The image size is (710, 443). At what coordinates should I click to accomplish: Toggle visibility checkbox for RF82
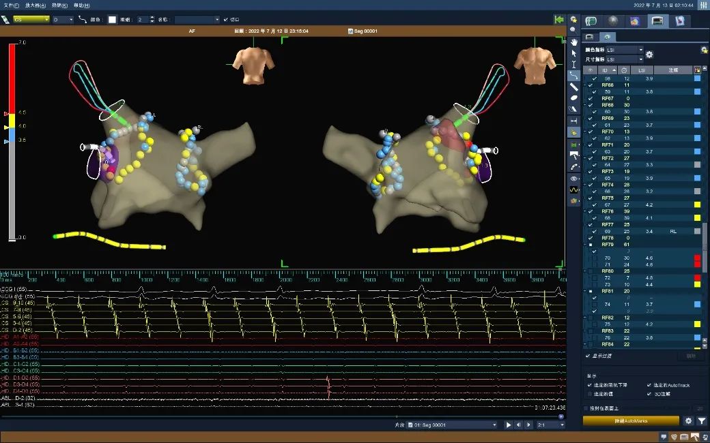click(590, 318)
